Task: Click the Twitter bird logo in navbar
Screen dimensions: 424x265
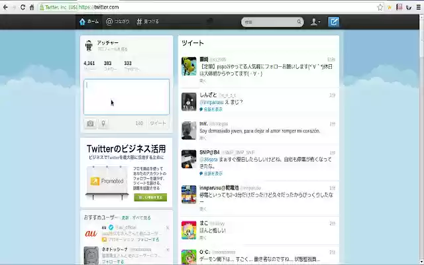Action: pos(209,21)
